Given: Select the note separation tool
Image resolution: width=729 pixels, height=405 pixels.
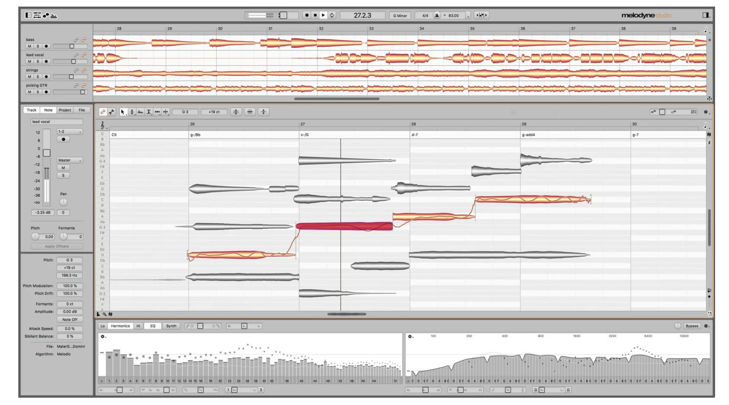Looking at the screenshot, I should (166, 112).
